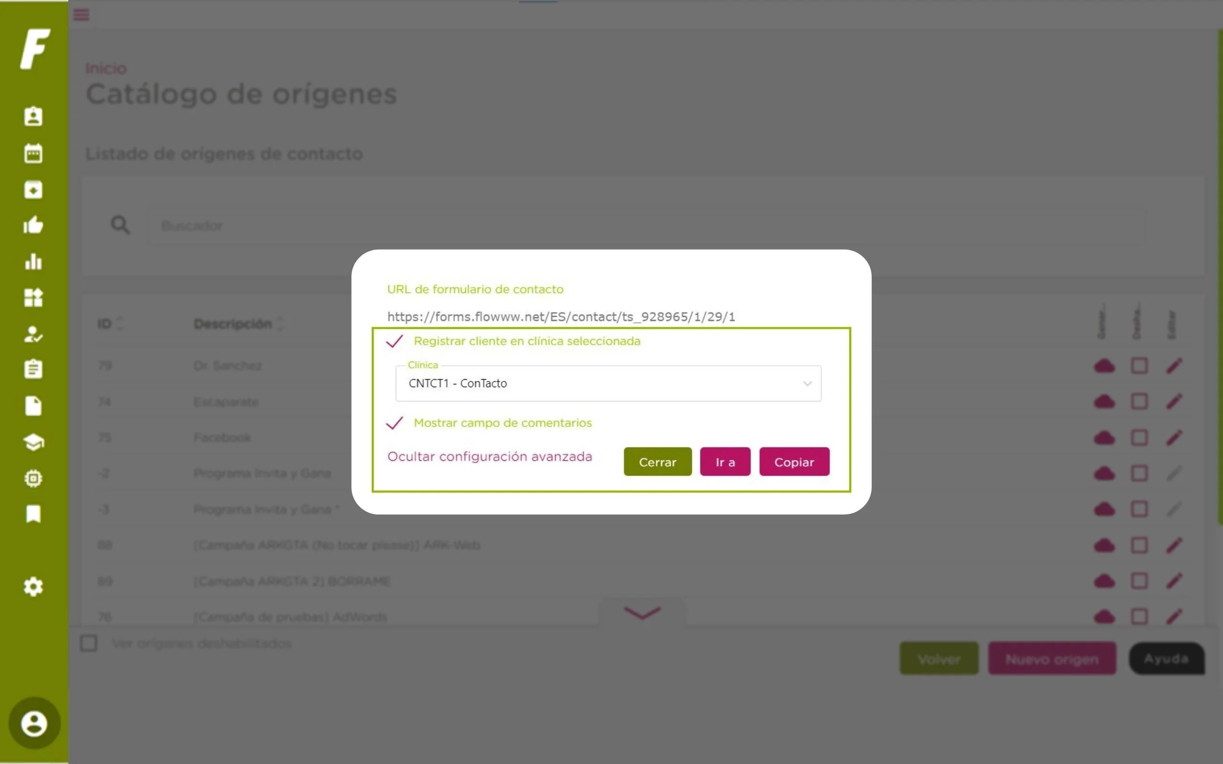Screen dimensions: 1223x764
Task: Open the contacts badge sidebar icon
Action: click(x=33, y=116)
